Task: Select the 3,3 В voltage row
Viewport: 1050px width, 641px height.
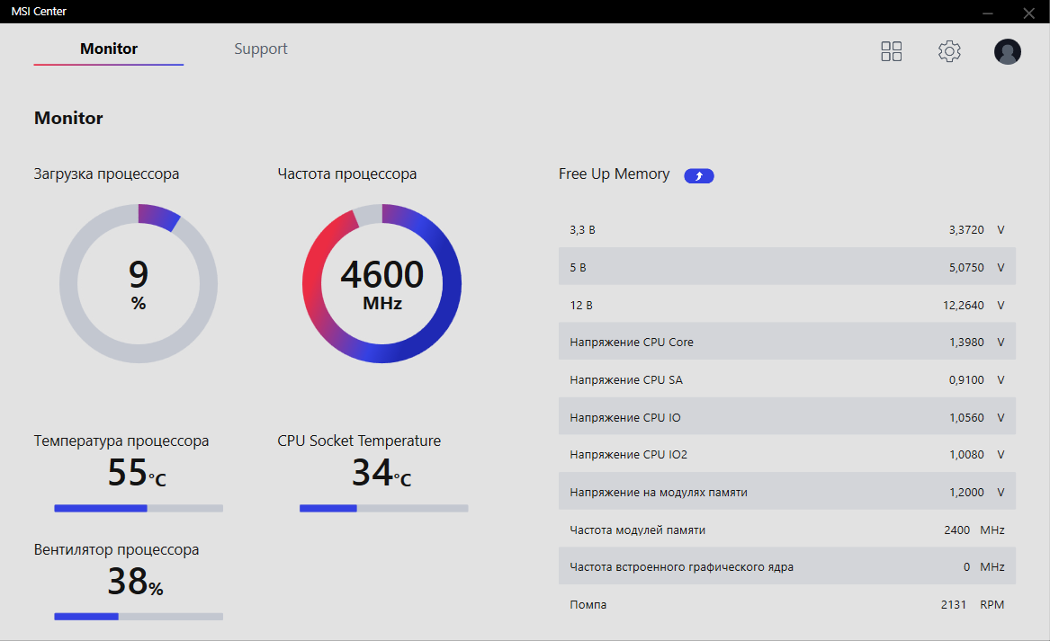Action: point(787,229)
